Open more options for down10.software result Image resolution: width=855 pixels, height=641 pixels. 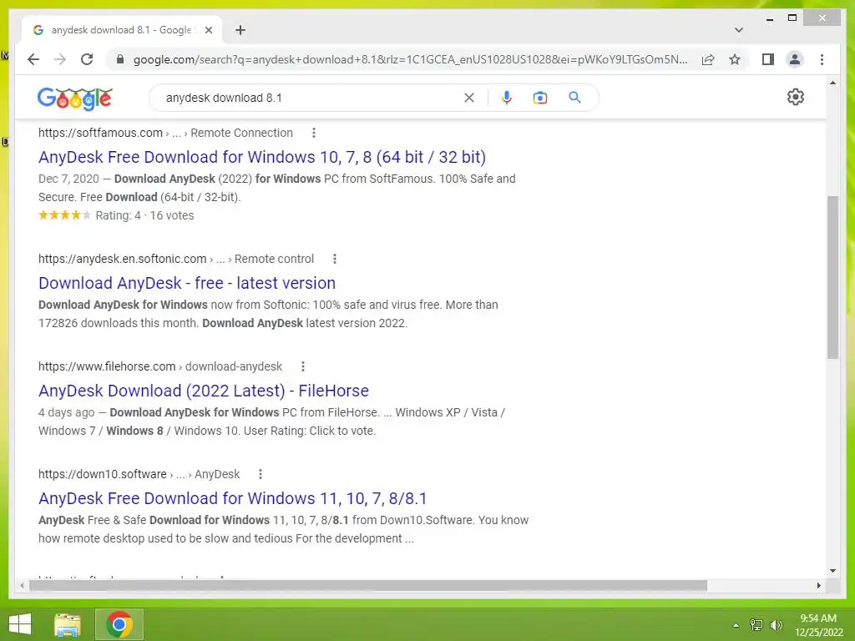[x=261, y=474]
